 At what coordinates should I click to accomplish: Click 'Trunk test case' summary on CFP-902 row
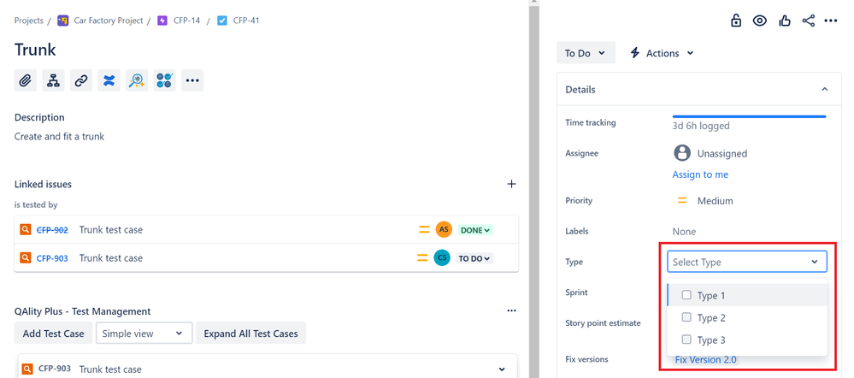pyautogui.click(x=111, y=230)
